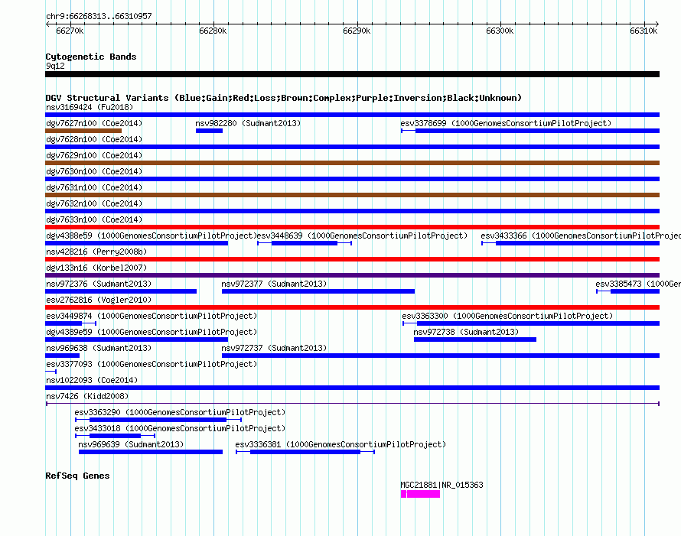This screenshot has width=681, height=536.
Task: Click the dgv7628n100 (Coe2014) label
Action: click(94, 139)
